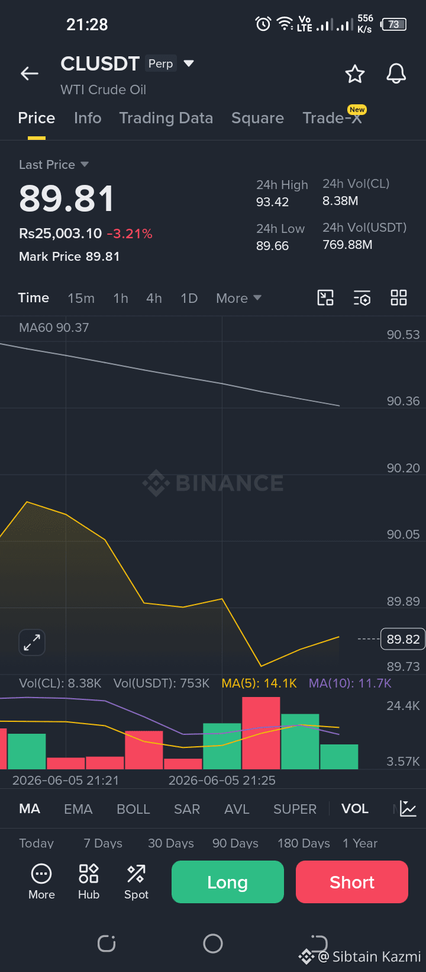The width and height of the screenshot is (426, 972).
Task: Tap the 24h High value 93.42
Action: click(273, 202)
